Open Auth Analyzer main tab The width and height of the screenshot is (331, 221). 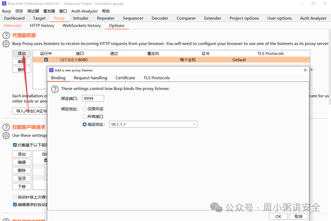[313, 18]
